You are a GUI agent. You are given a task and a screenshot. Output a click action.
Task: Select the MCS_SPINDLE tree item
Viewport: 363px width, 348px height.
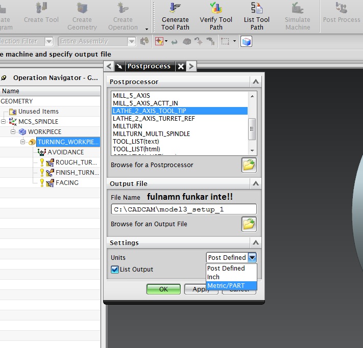tap(38, 122)
